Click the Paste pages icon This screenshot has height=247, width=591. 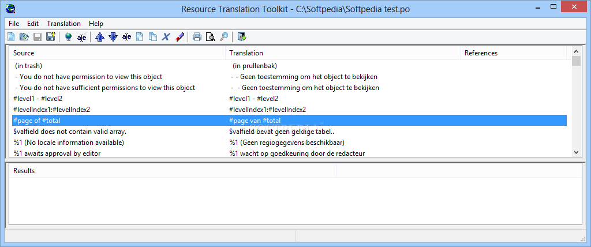click(x=152, y=37)
